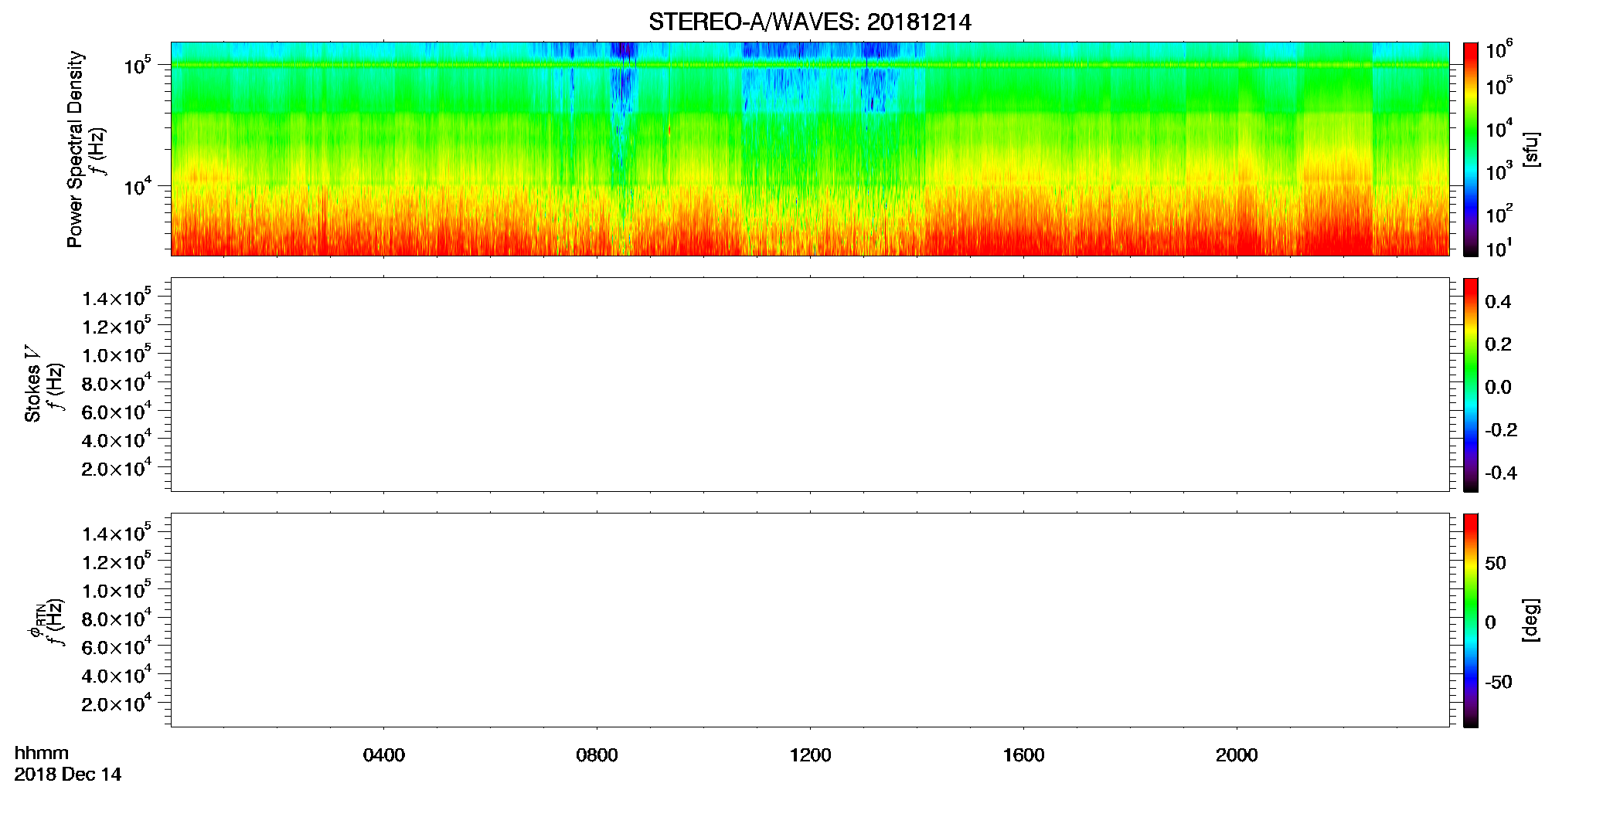Select the time label 1600
The image size is (1620, 834).
(1023, 755)
